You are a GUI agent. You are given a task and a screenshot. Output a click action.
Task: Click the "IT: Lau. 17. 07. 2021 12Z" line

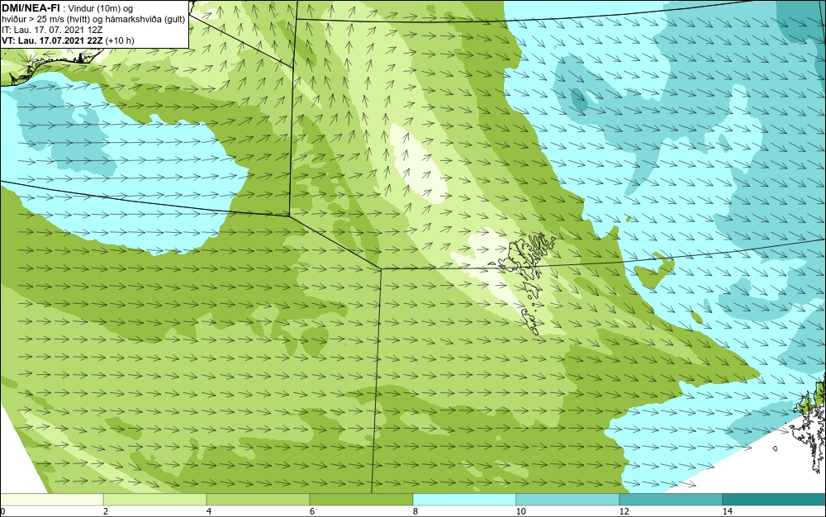(x=51, y=30)
